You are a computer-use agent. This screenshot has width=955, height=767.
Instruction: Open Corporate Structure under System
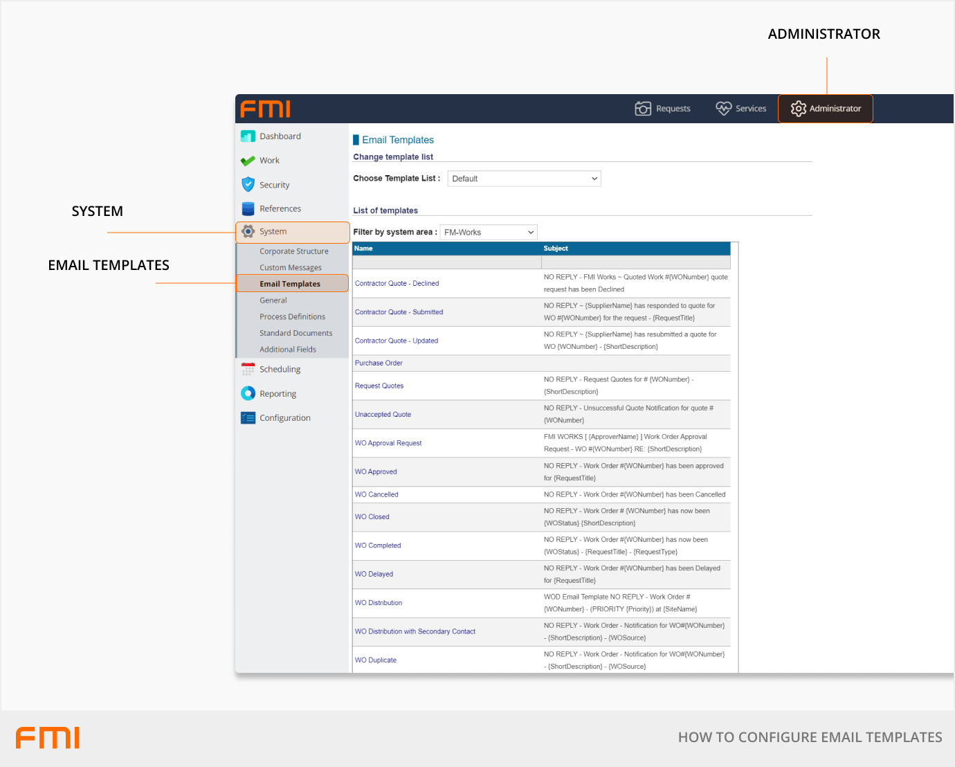point(294,251)
